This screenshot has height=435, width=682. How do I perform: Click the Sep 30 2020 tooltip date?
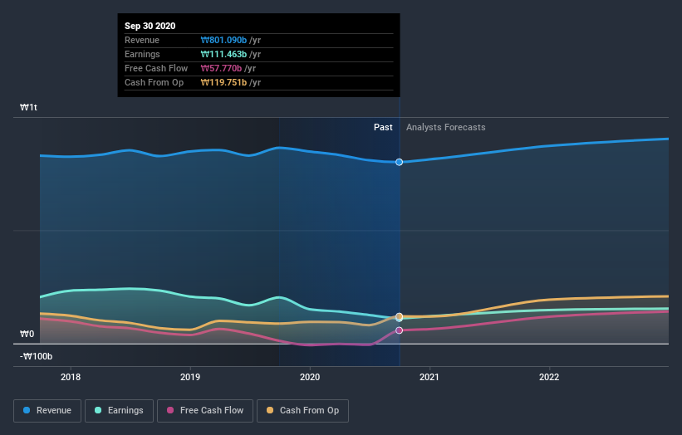[150, 26]
